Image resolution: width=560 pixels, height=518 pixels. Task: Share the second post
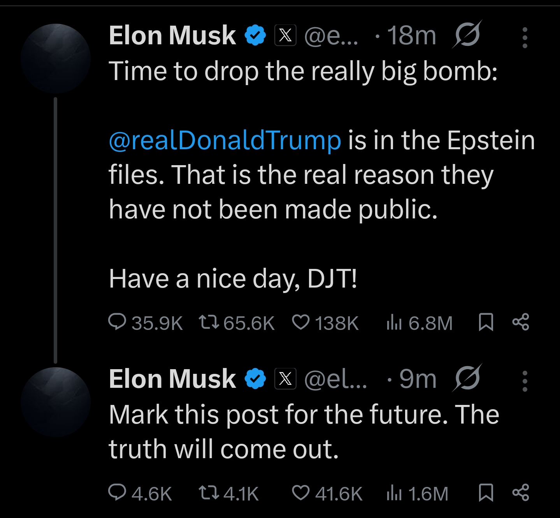(521, 493)
